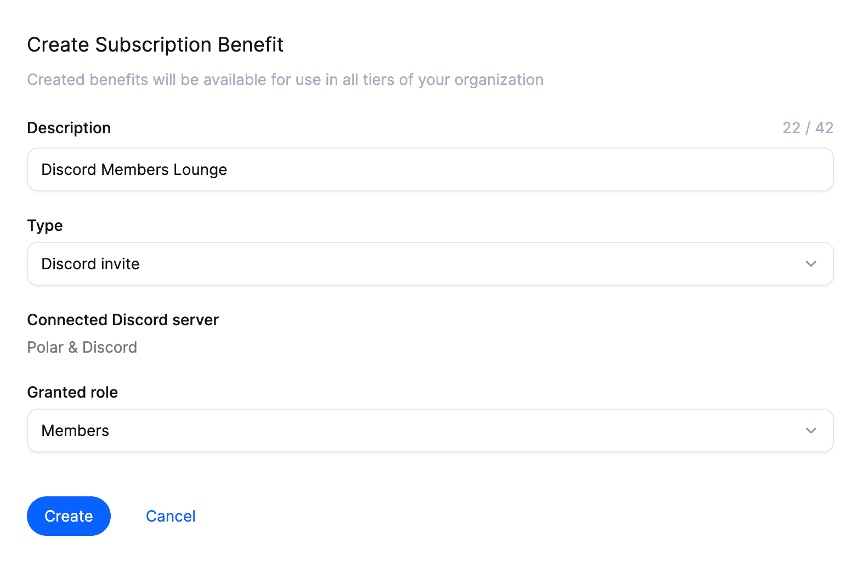The width and height of the screenshot is (861, 566).
Task: Select the Members role value text
Action: tap(75, 431)
